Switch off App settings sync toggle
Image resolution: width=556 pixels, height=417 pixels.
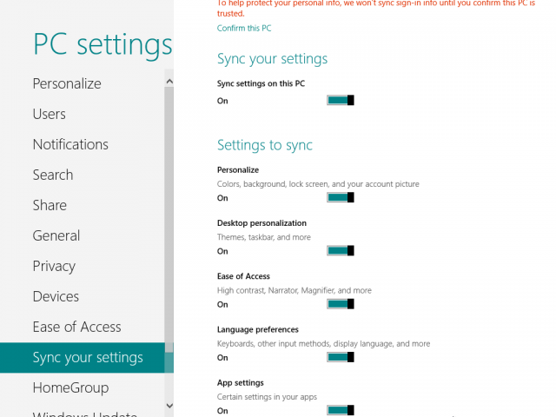click(x=340, y=410)
